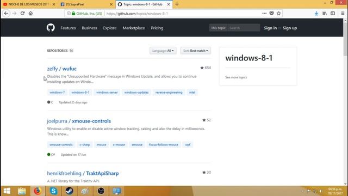
Task: Toggle the Firefox sidebar icon
Action: pos(333,13)
